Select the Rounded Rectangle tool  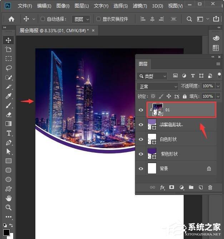pyautogui.click(x=8, y=170)
